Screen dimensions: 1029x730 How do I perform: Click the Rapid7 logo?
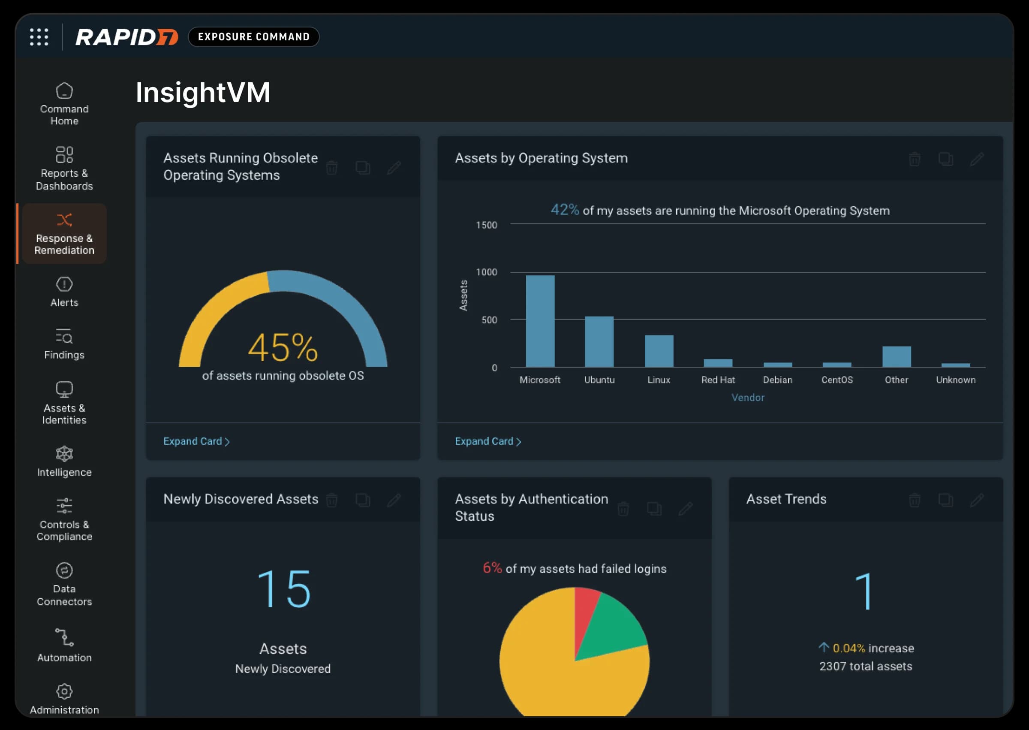[x=127, y=37]
